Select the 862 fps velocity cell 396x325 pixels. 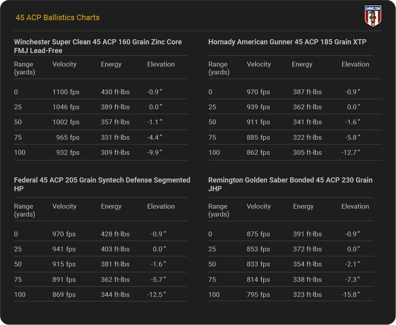(258, 152)
